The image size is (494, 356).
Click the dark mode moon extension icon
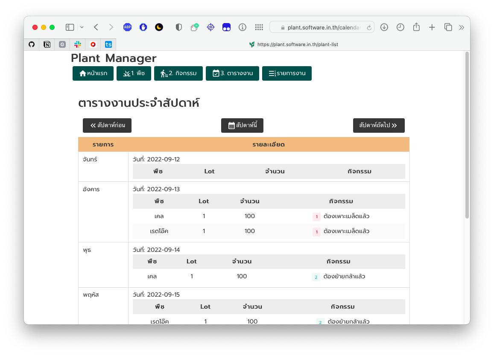click(159, 27)
